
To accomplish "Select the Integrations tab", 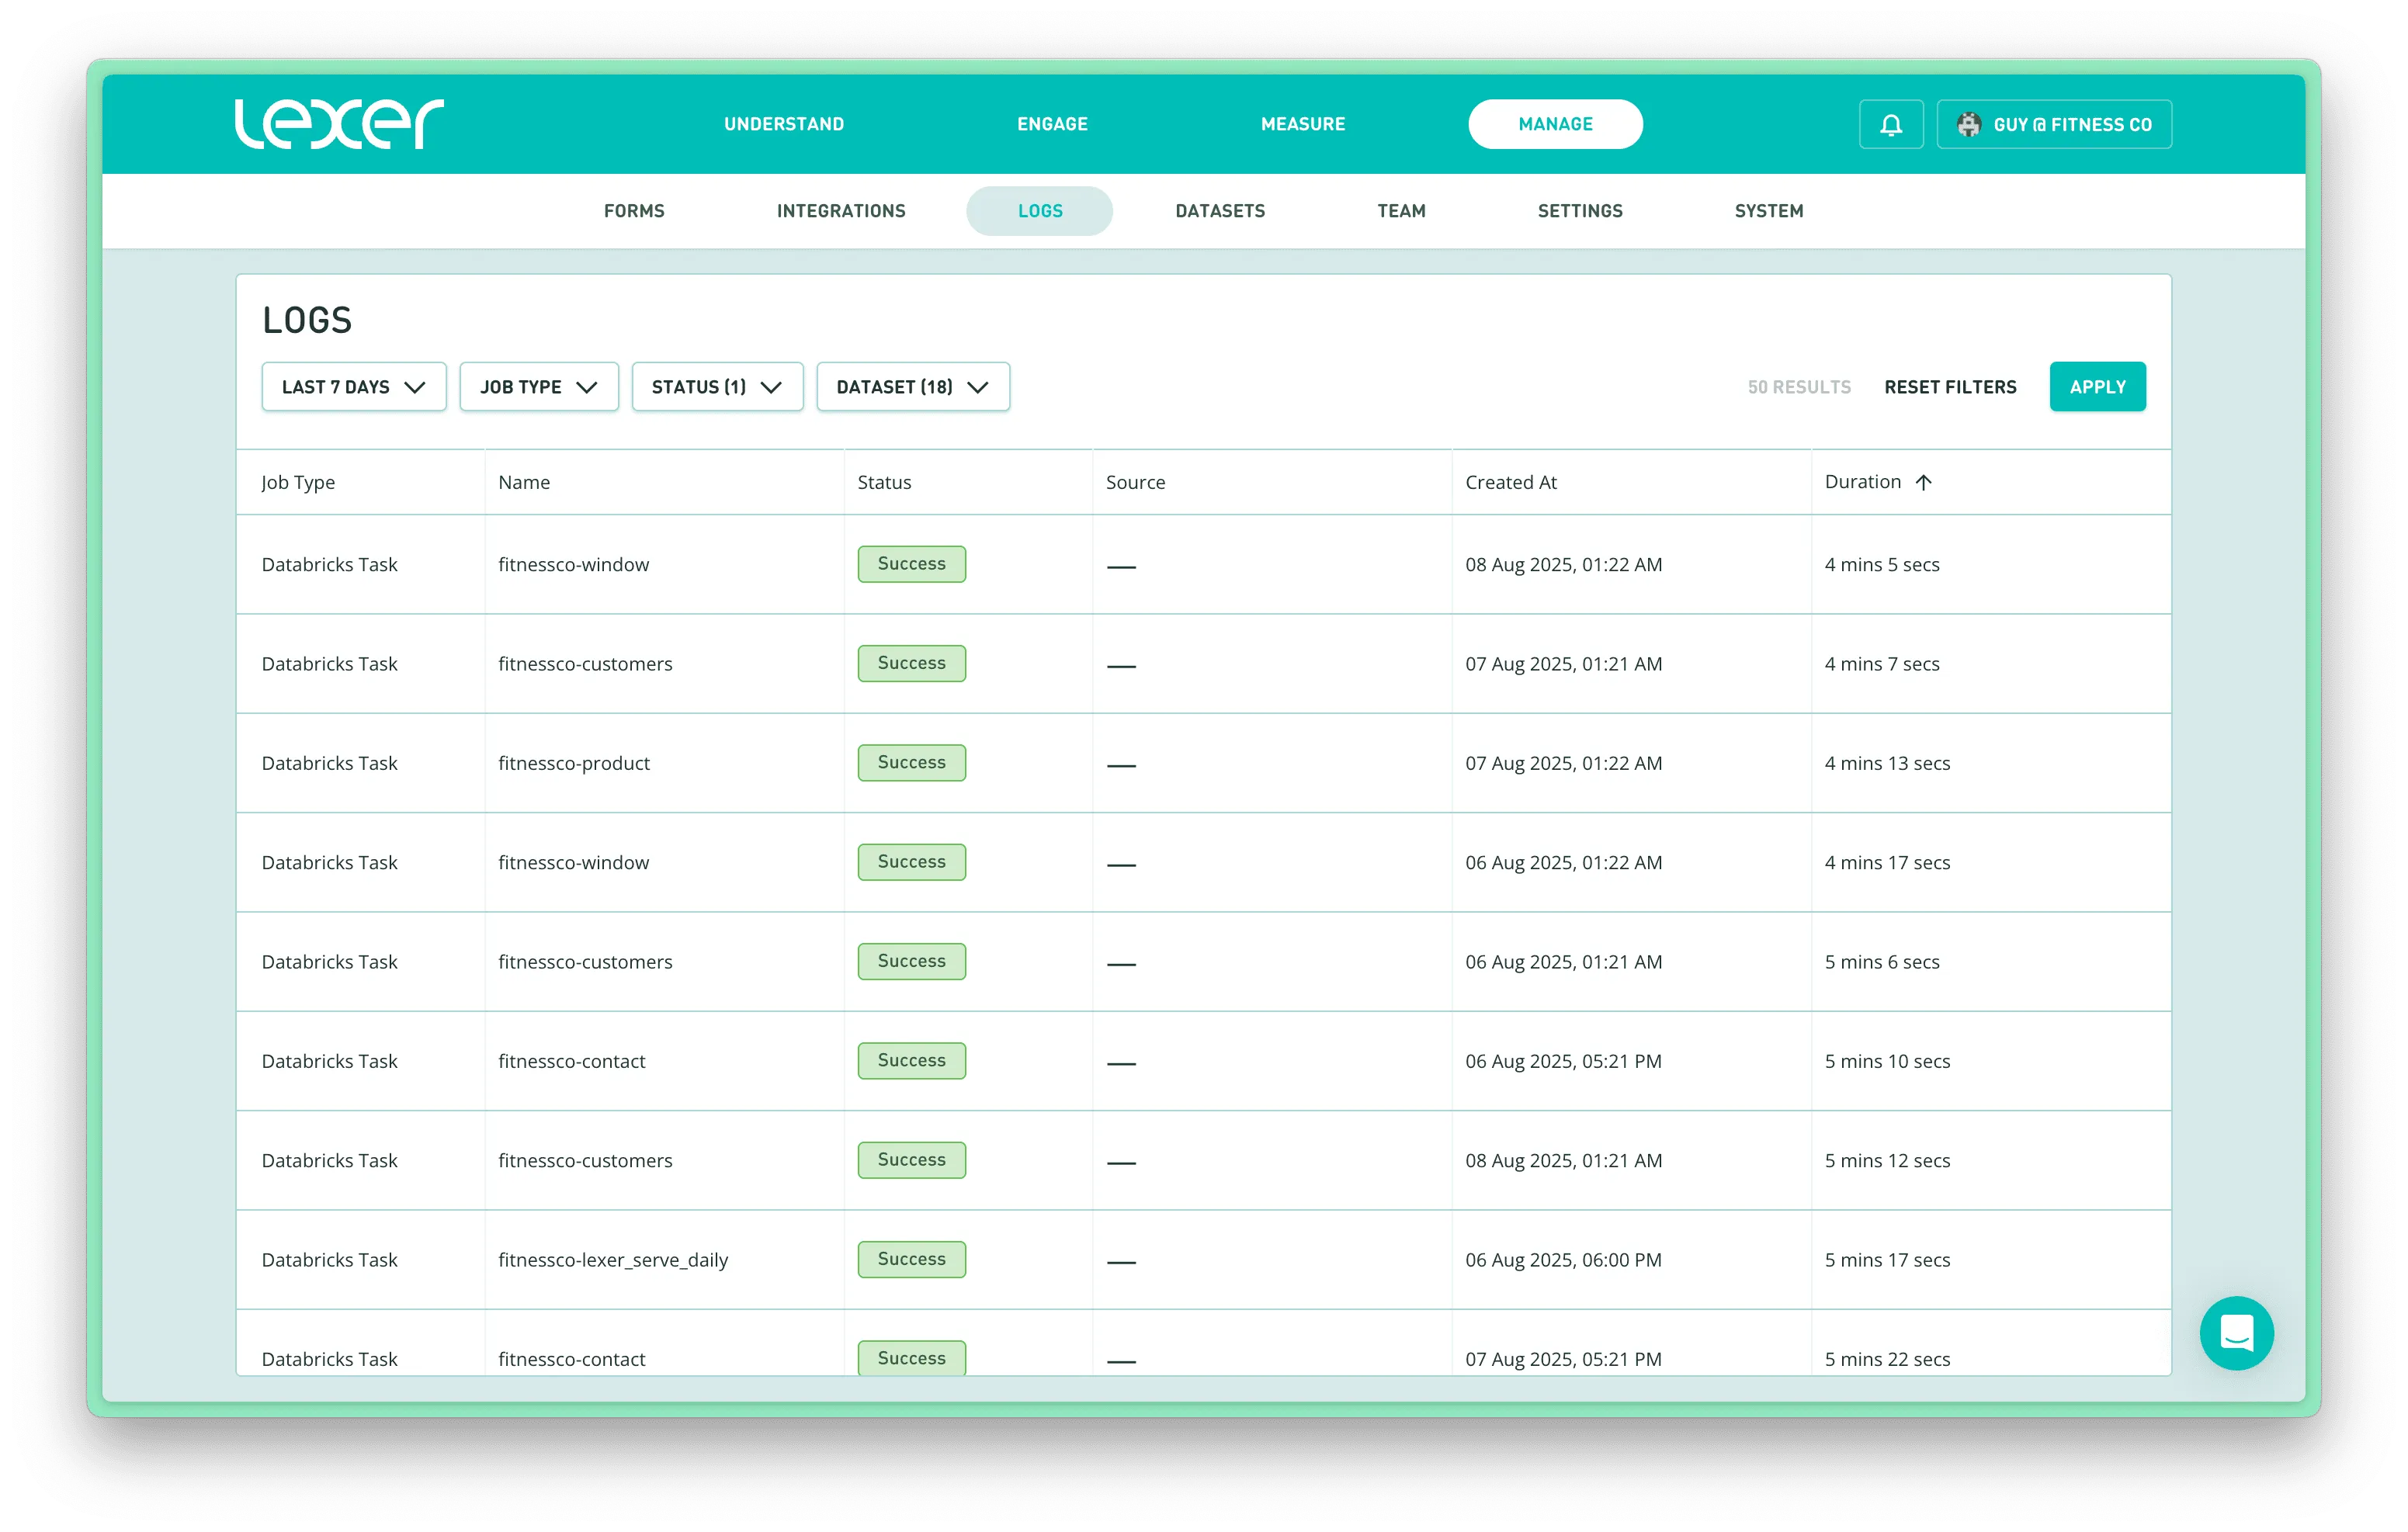I will (840, 211).
